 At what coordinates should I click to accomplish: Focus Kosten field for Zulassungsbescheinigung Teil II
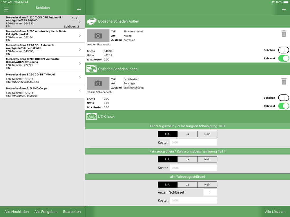(x=194, y=168)
